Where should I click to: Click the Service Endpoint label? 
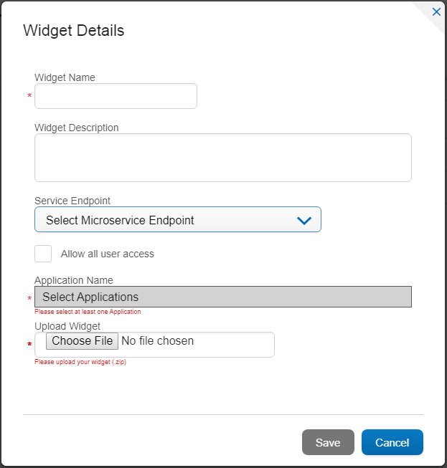pyautogui.click(x=72, y=201)
